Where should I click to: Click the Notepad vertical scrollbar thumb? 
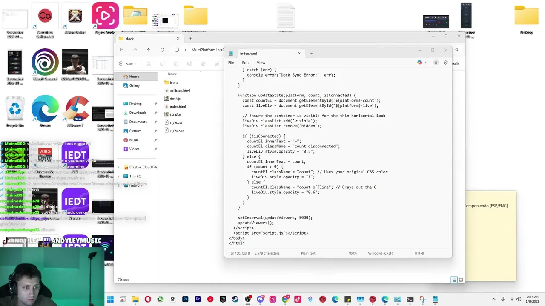coord(450,225)
